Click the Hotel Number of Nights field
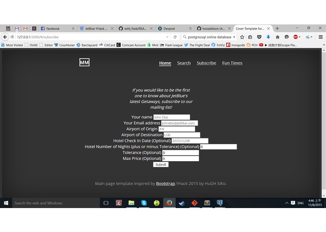This screenshot has width=326, height=232. [x=219, y=147]
